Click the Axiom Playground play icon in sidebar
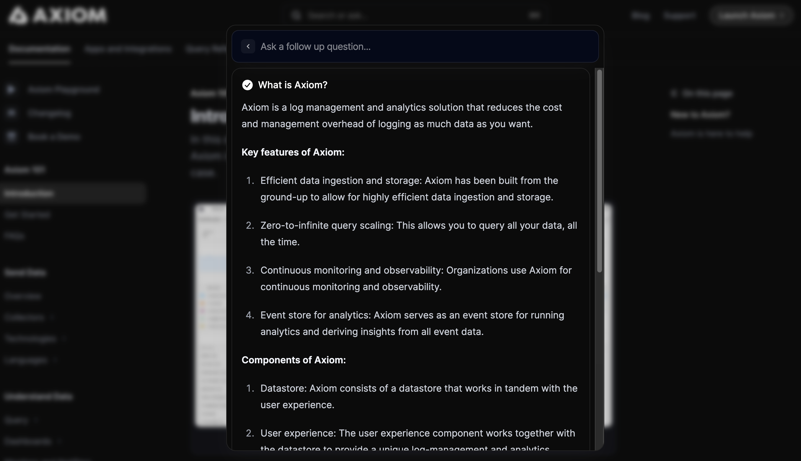 11,90
